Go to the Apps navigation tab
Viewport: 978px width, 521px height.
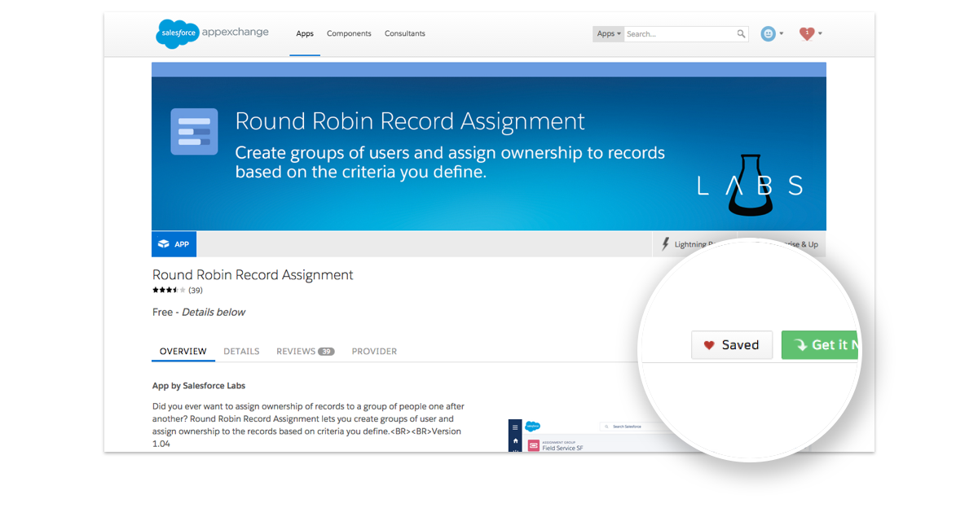click(305, 34)
